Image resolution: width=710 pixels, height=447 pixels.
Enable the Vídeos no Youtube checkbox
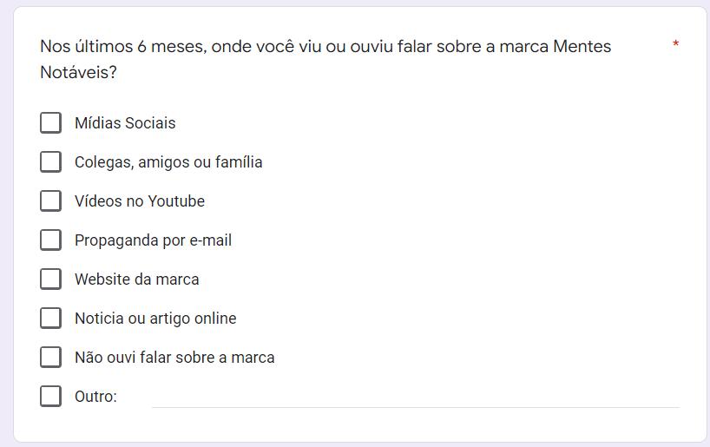50,200
